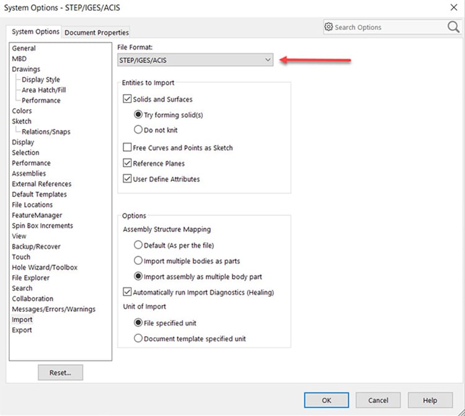Uncheck Solids and Surfaces checkbox
This screenshot has height=416, width=465.
tap(128, 99)
